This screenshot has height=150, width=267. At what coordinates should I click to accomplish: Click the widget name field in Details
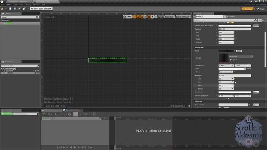coord(209,17)
